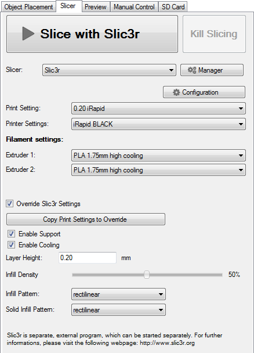Image resolution: width=254 pixels, height=353 pixels.
Task: Click the Infill Density slider handle
Action: point(147,275)
